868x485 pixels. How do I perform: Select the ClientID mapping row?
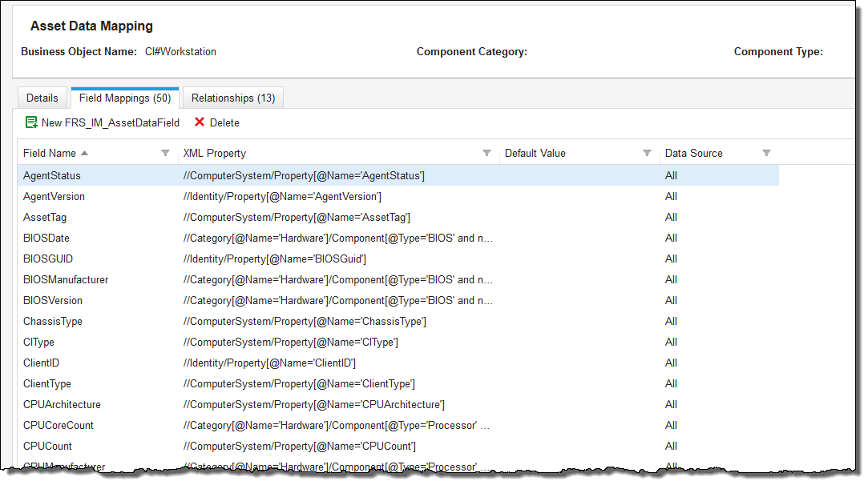click(41, 363)
